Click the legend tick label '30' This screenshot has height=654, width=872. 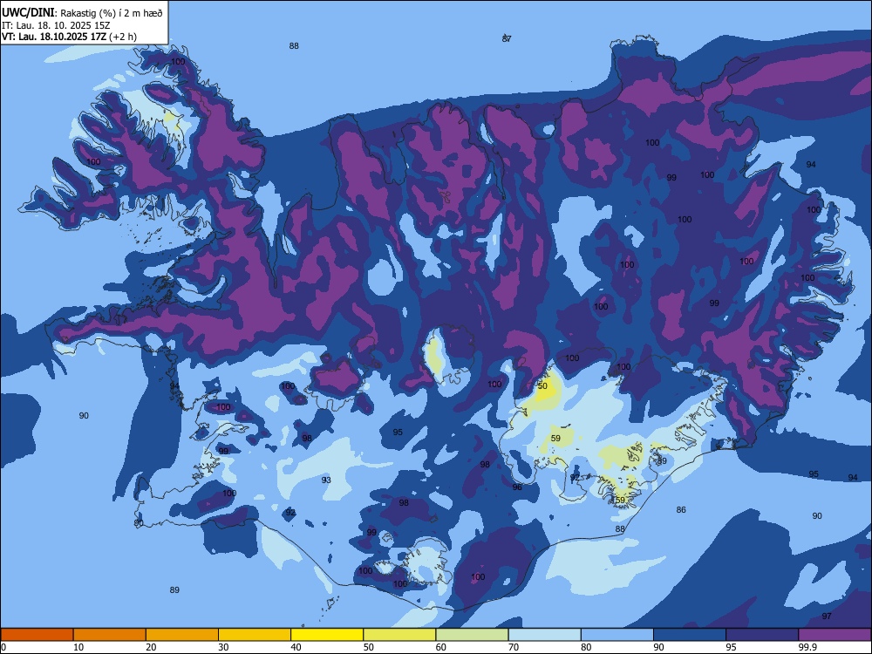coord(223,647)
